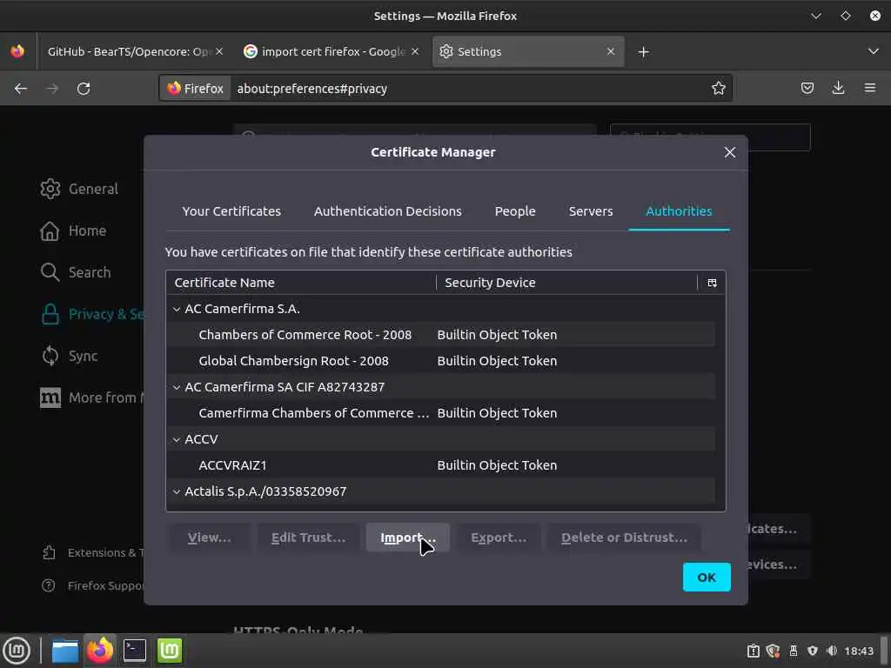Click the Import... button
Screen dimensions: 891x668
pyautogui.click(x=408, y=538)
